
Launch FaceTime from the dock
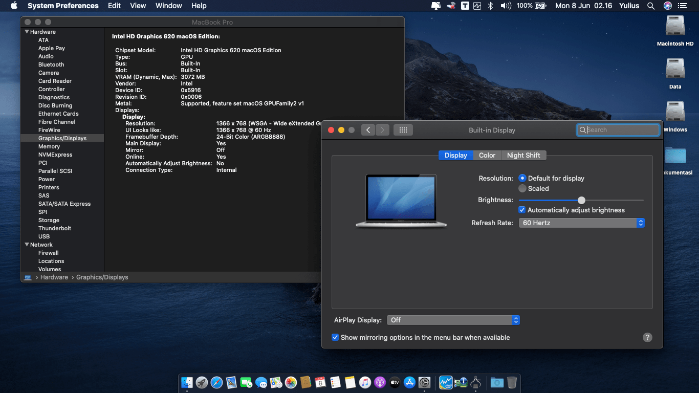(x=246, y=382)
